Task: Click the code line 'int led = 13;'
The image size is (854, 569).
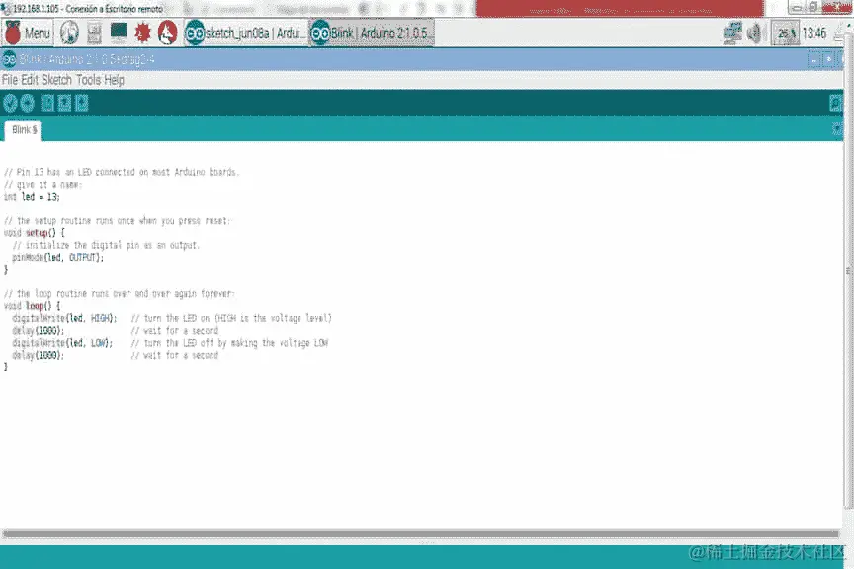Action: (32, 197)
